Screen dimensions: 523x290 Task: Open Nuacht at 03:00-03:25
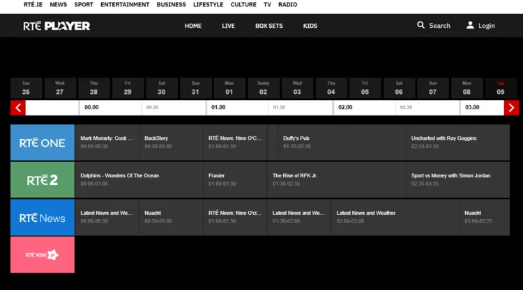pos(485,218)
